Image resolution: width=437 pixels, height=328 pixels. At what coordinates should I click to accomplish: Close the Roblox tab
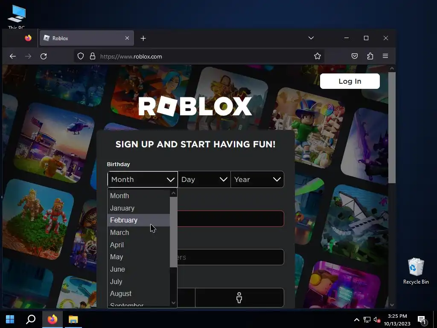coord(127,38)
